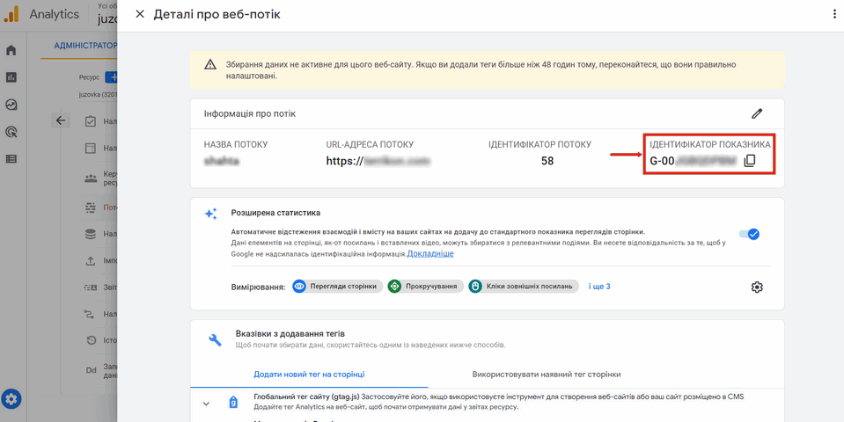Open Advertising icon in left sidebar
The image size is (844, 422).
[x=11, y=132]
